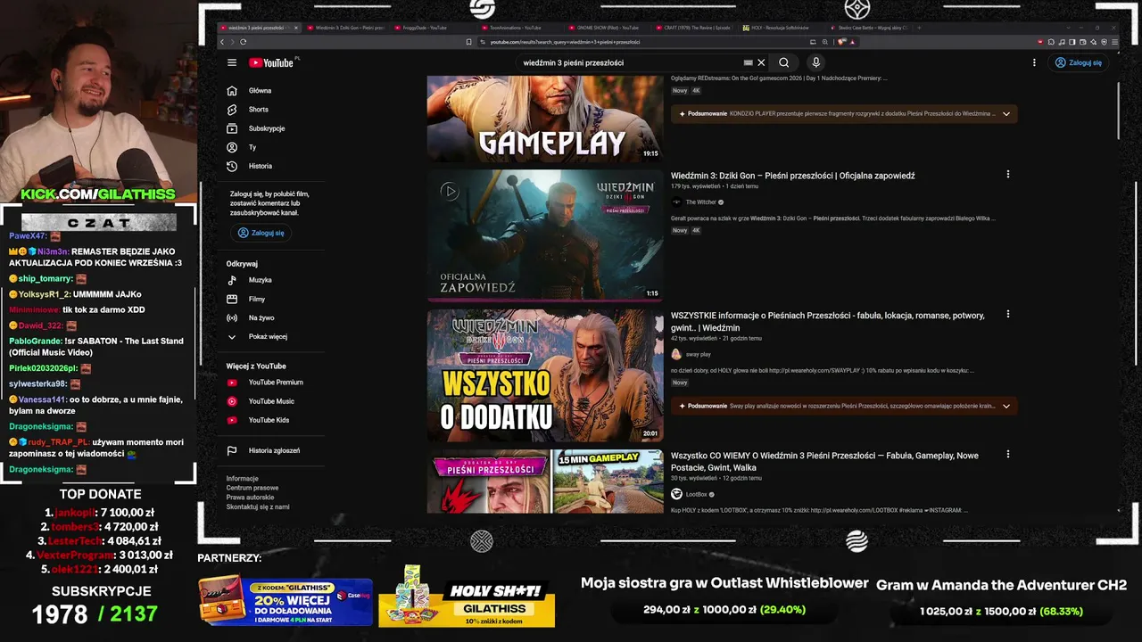Open options menu for Wszystko CO WIEMY video
Image resolution: width=1142 pixels, height=642 pixels.
click(x=1008, y=455)
